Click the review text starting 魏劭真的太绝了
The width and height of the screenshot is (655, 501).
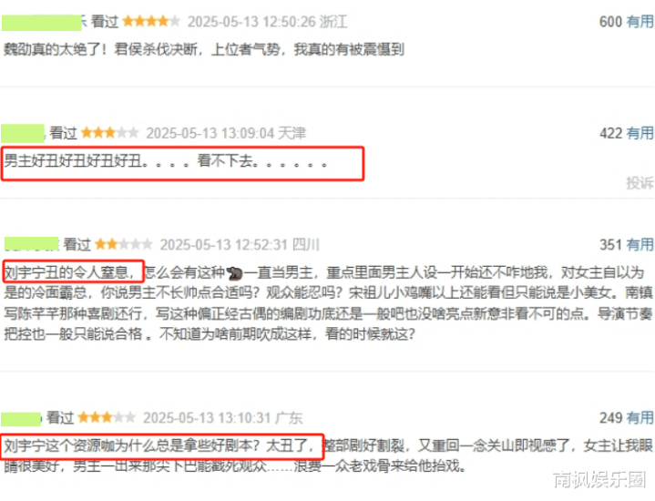(x=204, y=49)
